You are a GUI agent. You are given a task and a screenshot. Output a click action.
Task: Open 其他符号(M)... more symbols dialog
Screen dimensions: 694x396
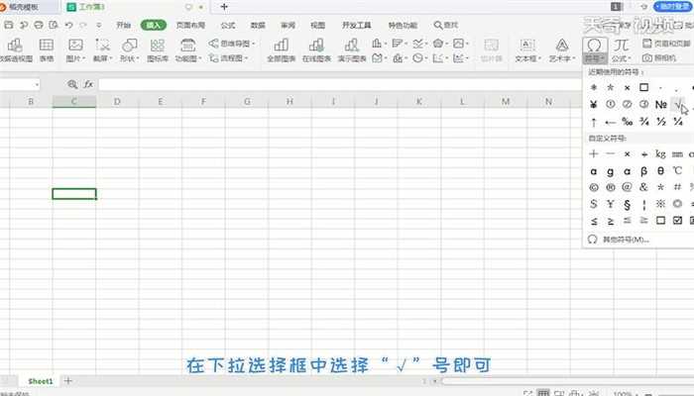point(619,240)
